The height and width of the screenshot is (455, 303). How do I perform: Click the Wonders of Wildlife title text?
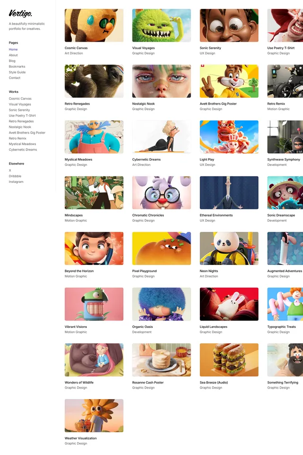(x=79, y=382)
